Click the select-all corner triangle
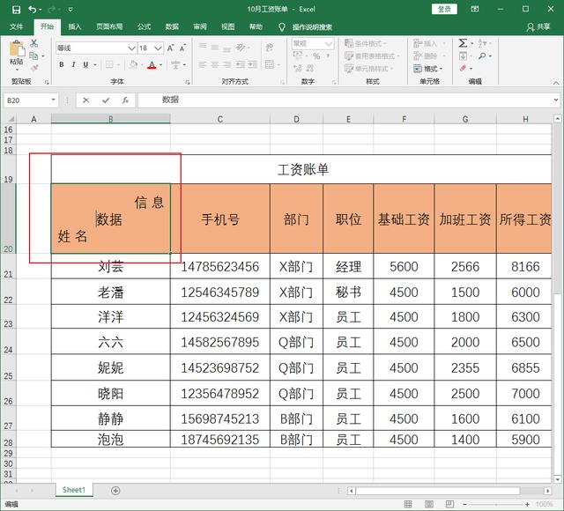Viewport: 564px width, 511px height. 10,119
